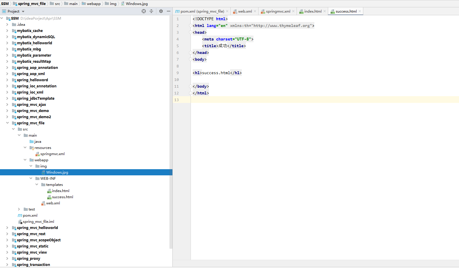
Task: Open Project panel settings gear
Action: pos(161,11)
